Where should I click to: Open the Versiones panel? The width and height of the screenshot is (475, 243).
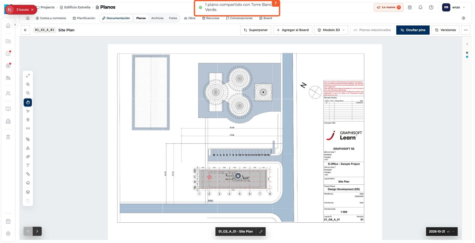(x=445, y=30)
